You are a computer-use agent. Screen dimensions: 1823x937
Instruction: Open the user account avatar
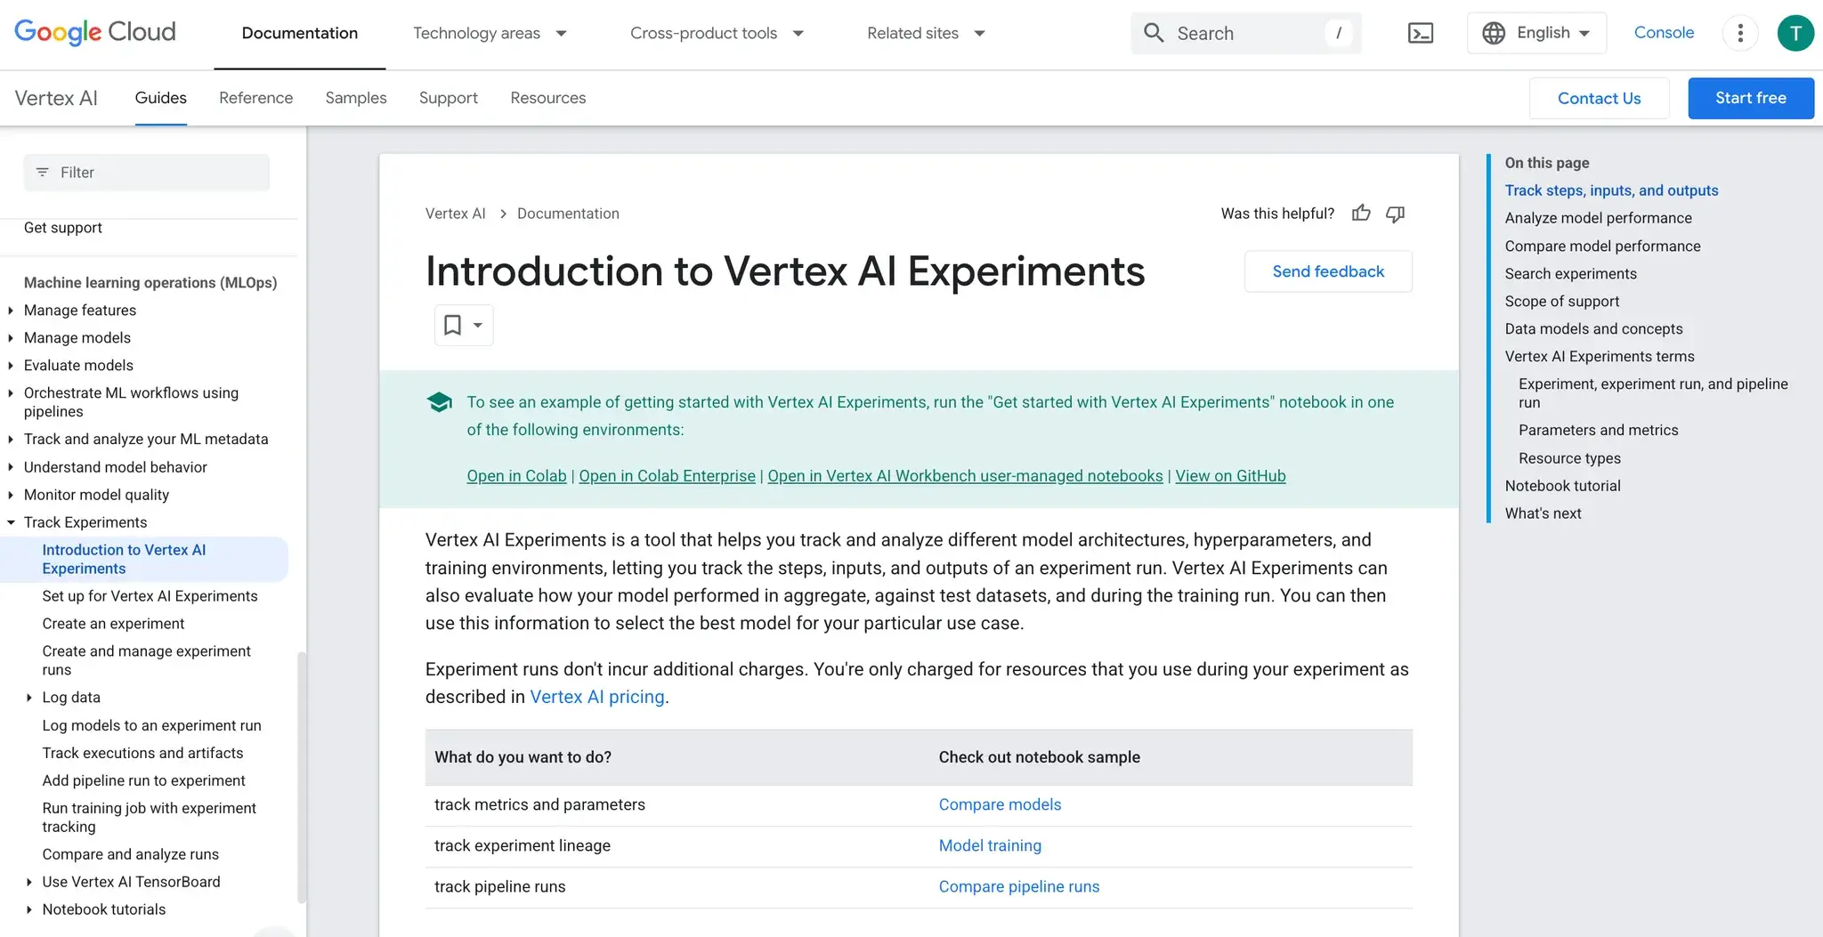click(x=1795, y=34)
